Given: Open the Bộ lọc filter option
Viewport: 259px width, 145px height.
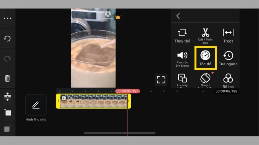Looking at the screenshot, I should 228,80.
